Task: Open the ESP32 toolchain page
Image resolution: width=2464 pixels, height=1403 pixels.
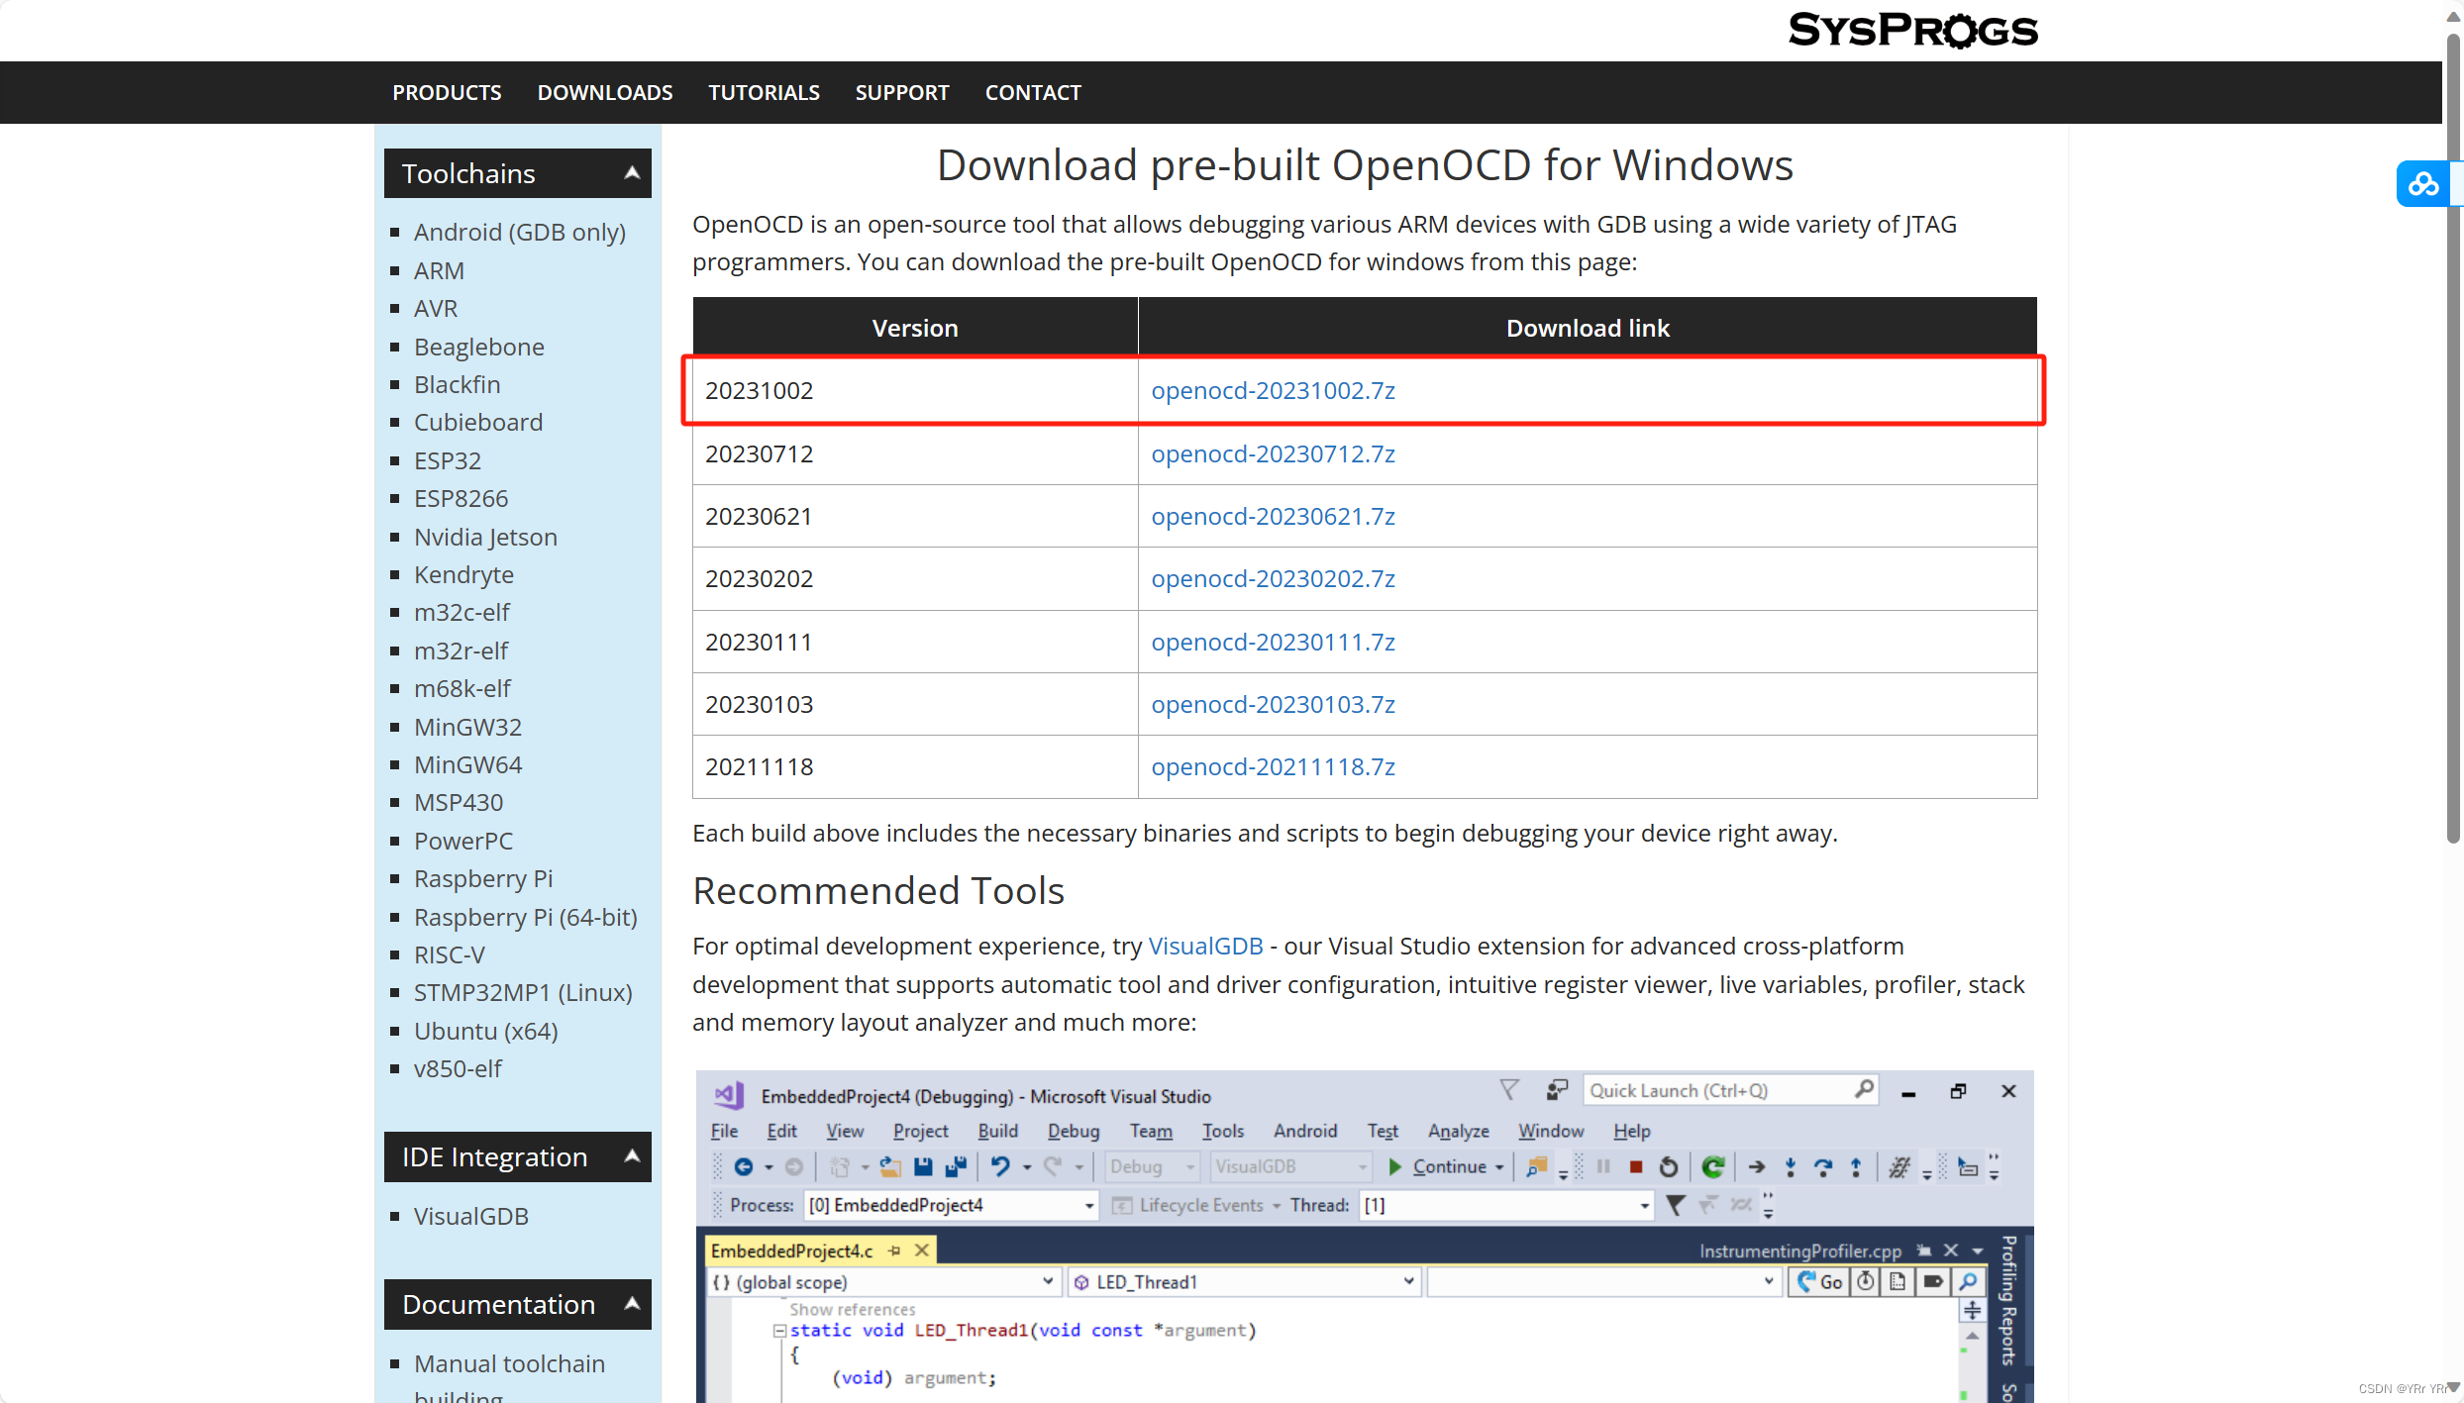Action: pos(448,460)
